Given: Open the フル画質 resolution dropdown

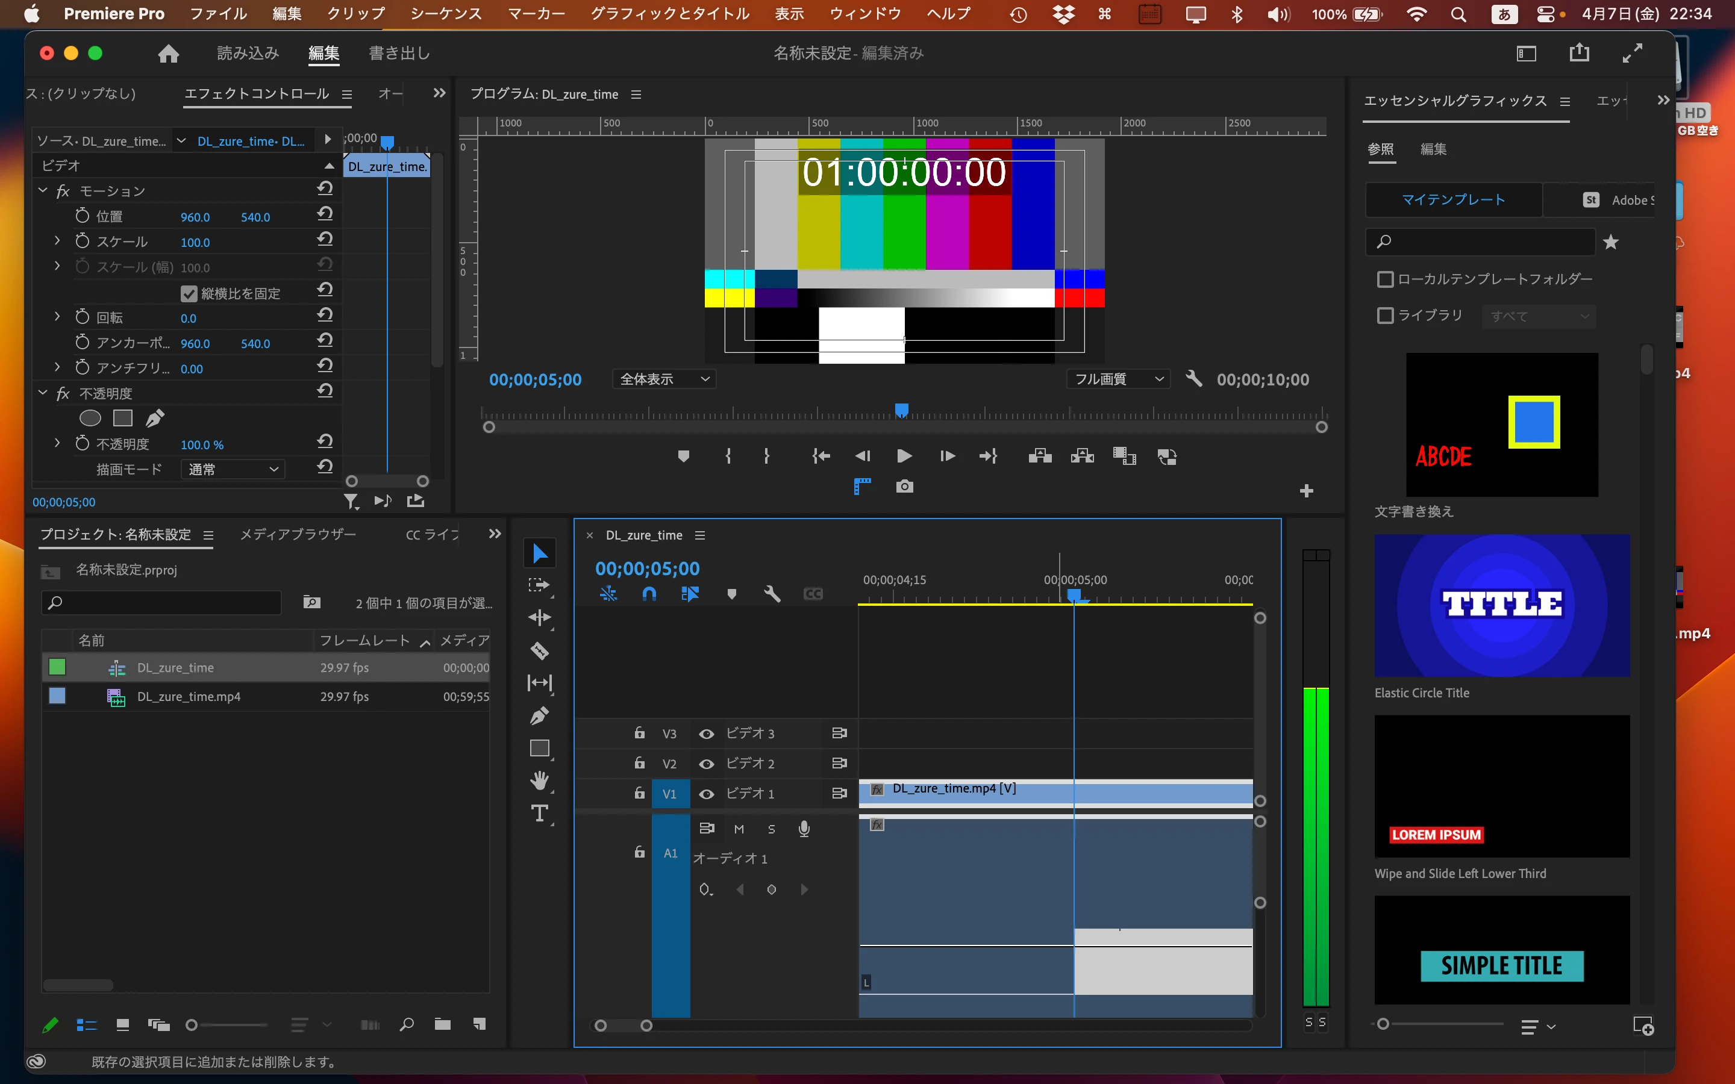Looking at the screenshot, I should point(1117,379).
